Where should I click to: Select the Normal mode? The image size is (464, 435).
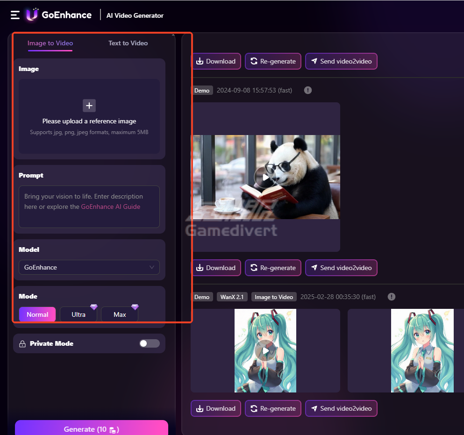(x=37, y=314)
